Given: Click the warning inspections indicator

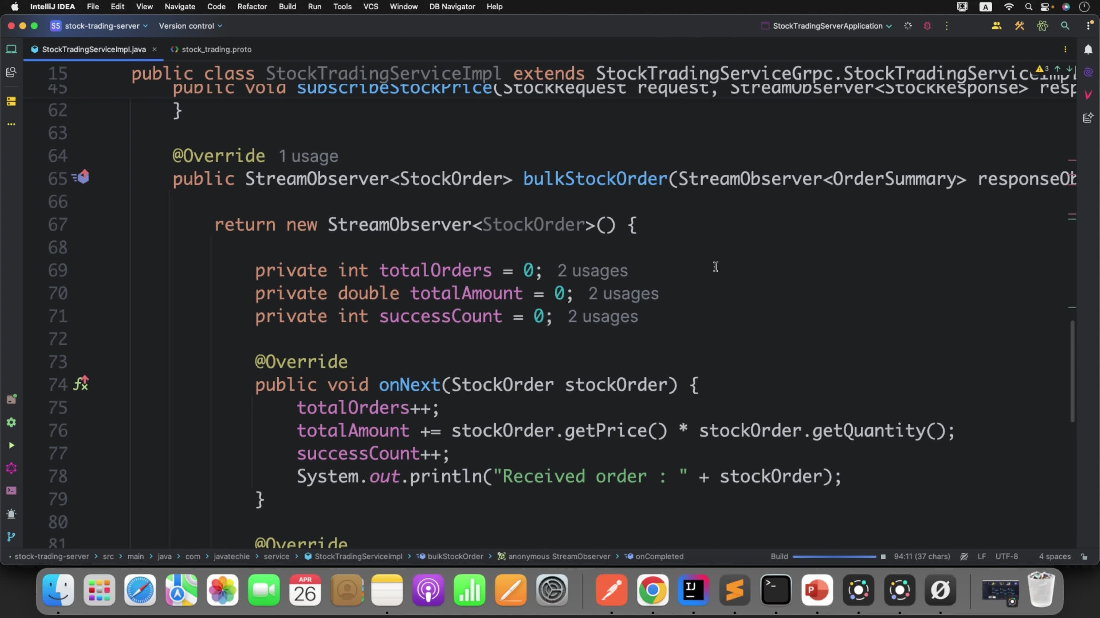Looking at the screenshot, I should click(x=1042, y=69).
